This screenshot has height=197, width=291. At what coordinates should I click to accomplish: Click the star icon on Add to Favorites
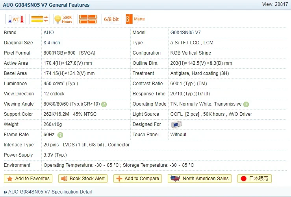coord(10,179)
